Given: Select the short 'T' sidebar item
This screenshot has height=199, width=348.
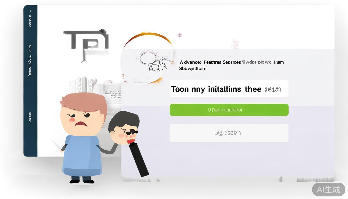Looking at the screenshot, I should pos(30,11).
